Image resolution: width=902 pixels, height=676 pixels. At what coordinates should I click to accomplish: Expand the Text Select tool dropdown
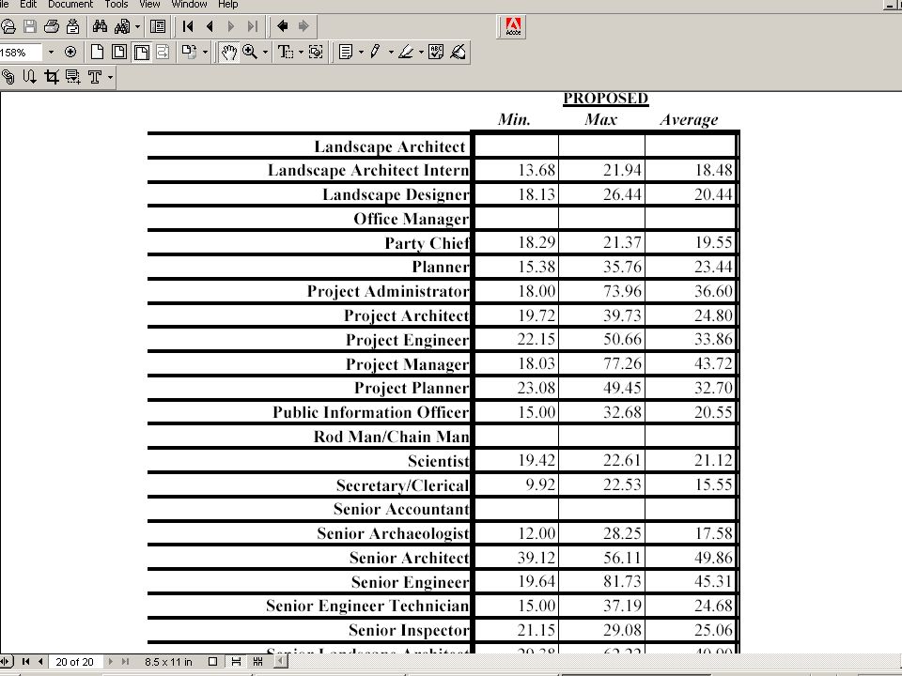point(301,53)
